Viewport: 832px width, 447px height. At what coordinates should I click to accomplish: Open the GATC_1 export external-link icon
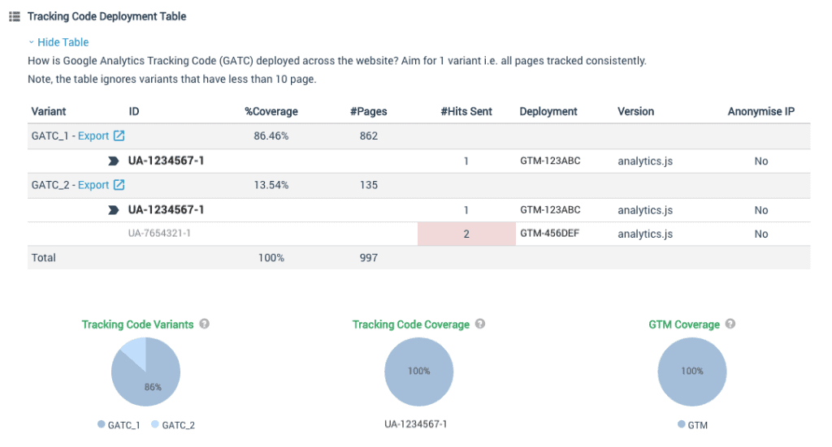[119, 135]
